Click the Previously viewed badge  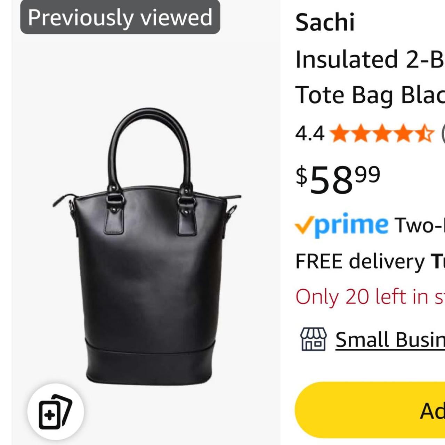coord(120,17)
